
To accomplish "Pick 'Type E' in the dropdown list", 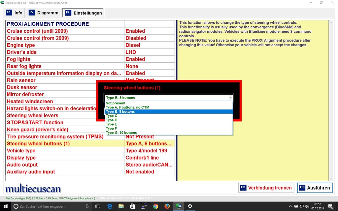I will pos(169,124).
